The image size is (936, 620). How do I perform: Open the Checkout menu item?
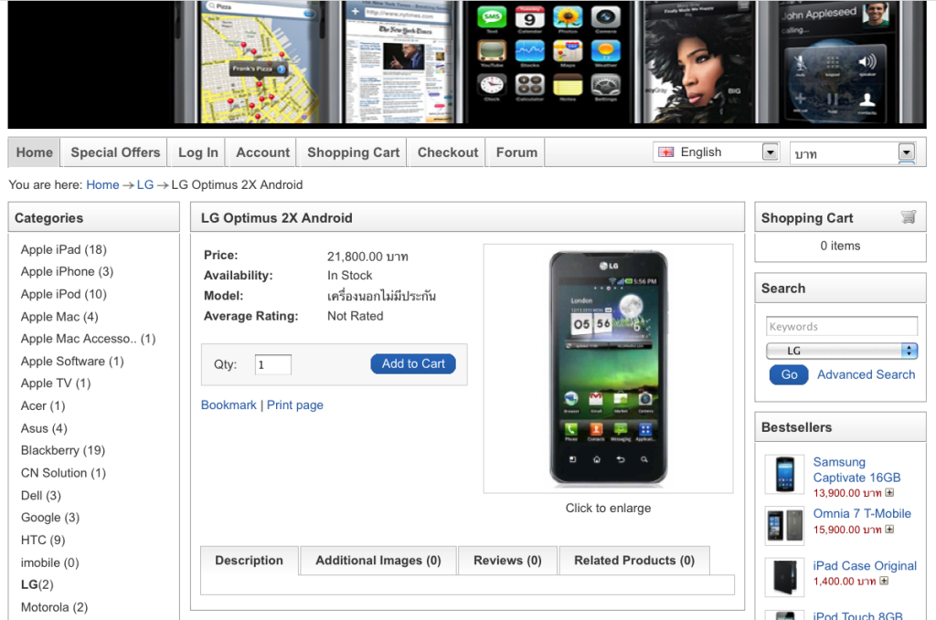click(x=448, y=152)
